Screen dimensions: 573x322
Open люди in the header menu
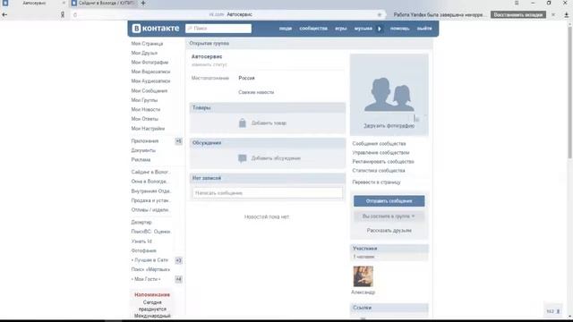pyautogui.click(x=286, y=29)
